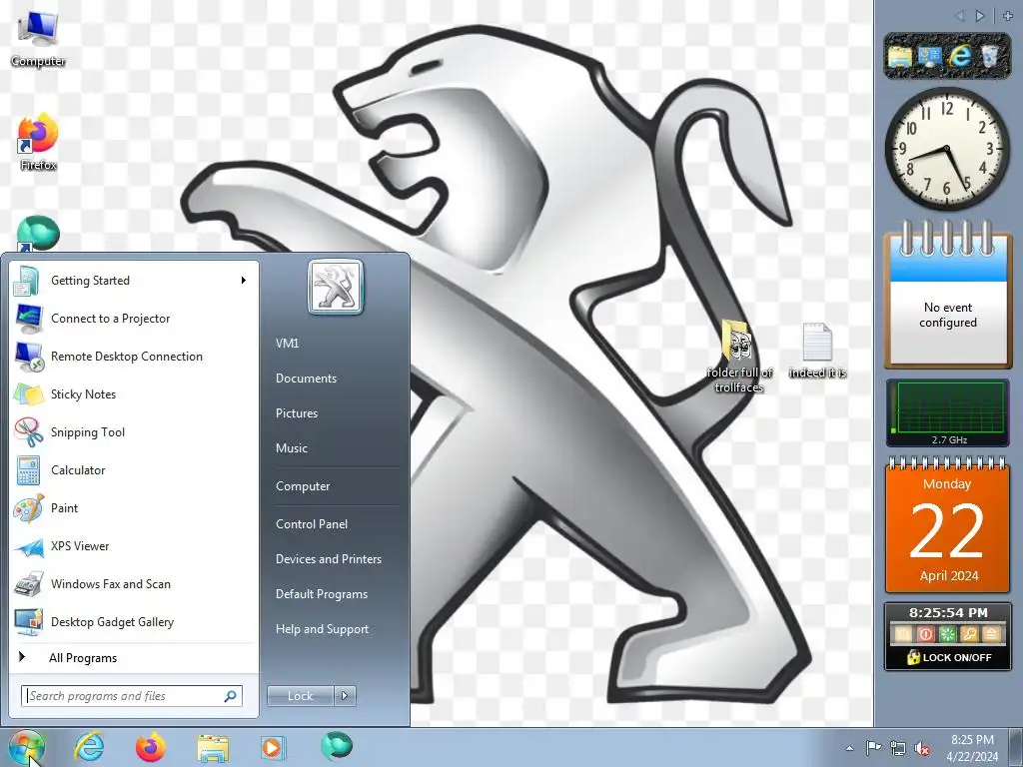The width and height of the screenshot is (1023, 767).
Task: Click the Start orb button
Action: [x=26, y=747]
